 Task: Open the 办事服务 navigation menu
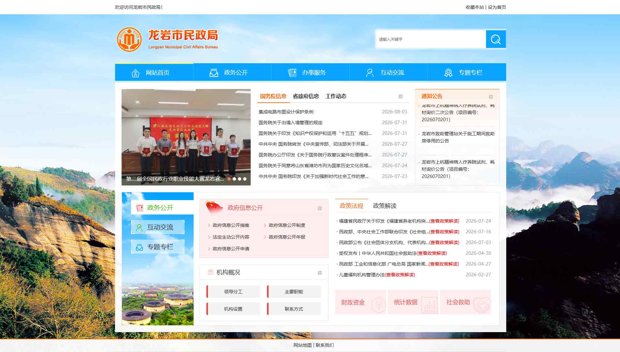(310, 72)
